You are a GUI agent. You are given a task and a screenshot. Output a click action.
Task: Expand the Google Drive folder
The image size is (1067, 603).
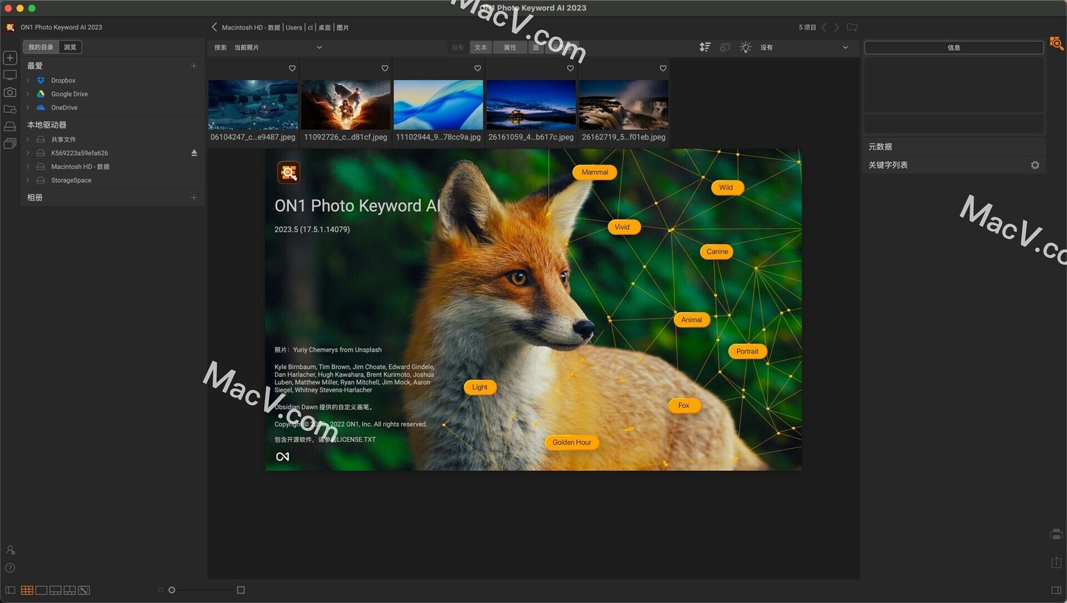tap(28, 94)
